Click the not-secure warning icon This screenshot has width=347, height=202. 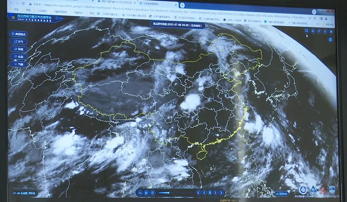[x=30, y=4]
